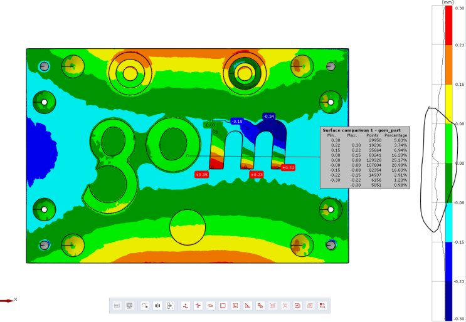Click the 0.00 tick label on legend
Screen dimensions: 466x322
[460, 164]
